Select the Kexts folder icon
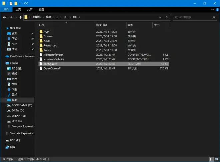This screenshot has height=162, width=220. (x=41, y=41)
